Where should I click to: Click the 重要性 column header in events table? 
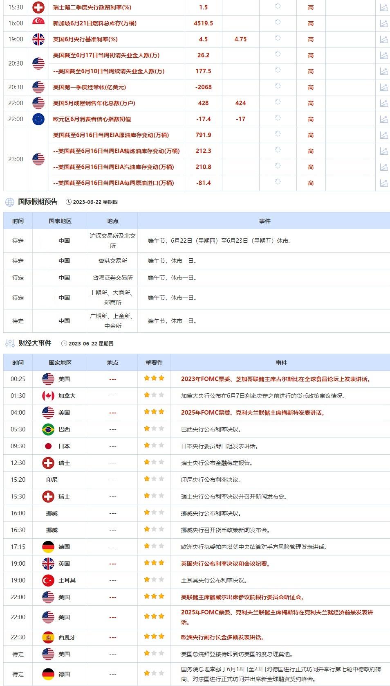pyautogui.click(x=154, y=363)
